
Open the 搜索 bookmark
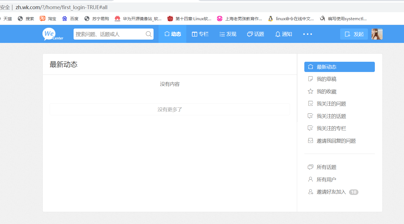[x=26, y=19]
